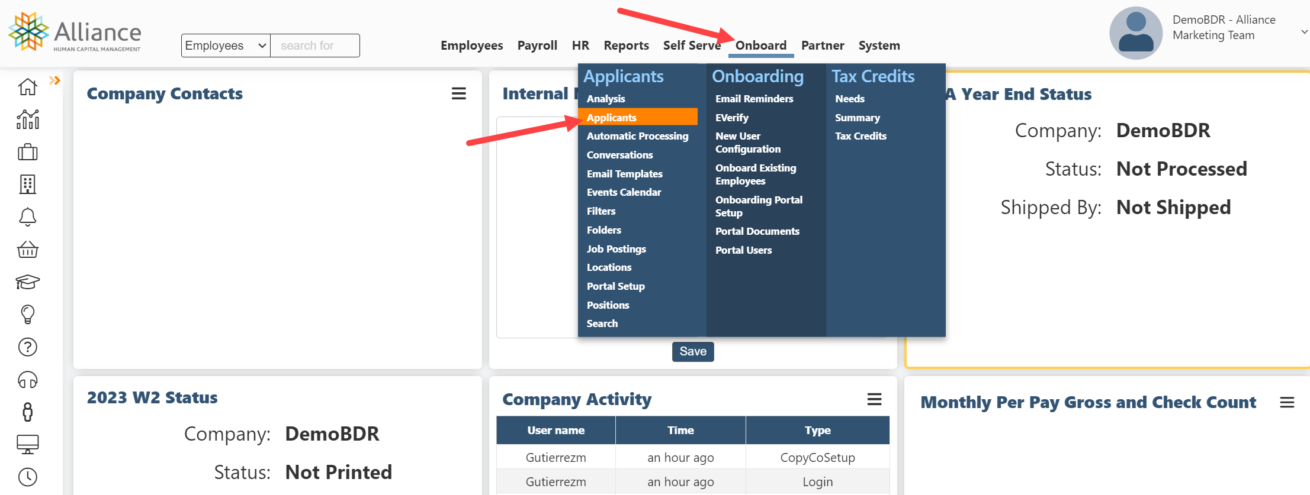The image size is (1310, 495).
Task: Click the Save button
Action: coord(693,351)
